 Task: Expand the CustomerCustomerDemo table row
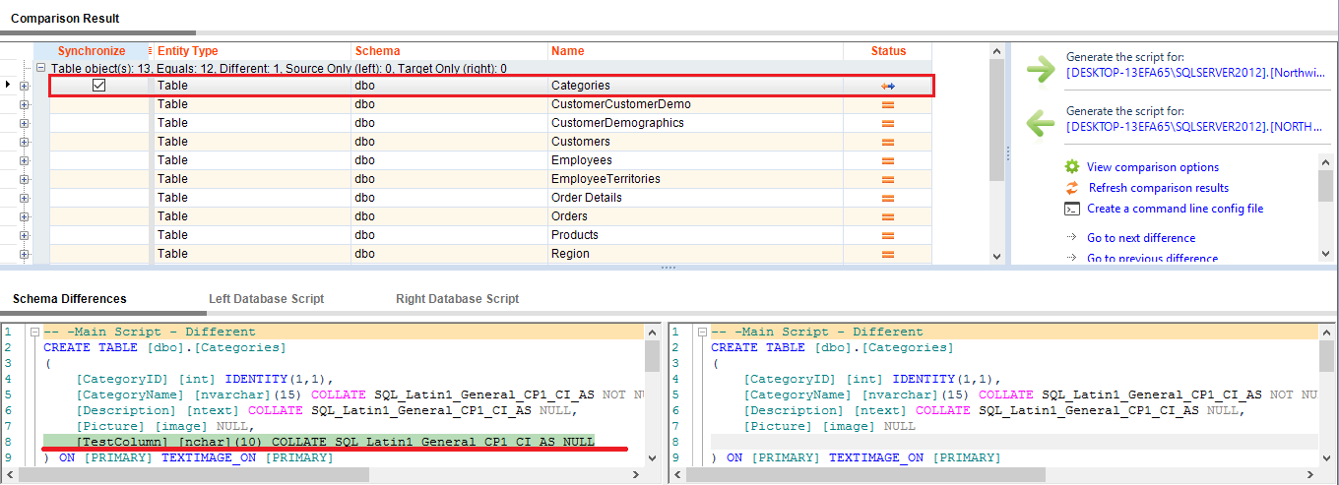pos(25,104)
